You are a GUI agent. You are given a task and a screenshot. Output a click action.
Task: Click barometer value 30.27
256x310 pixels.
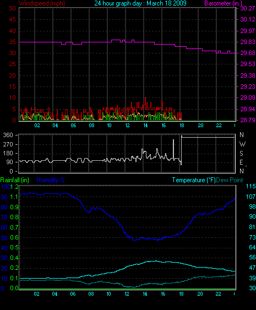point(248,8)
